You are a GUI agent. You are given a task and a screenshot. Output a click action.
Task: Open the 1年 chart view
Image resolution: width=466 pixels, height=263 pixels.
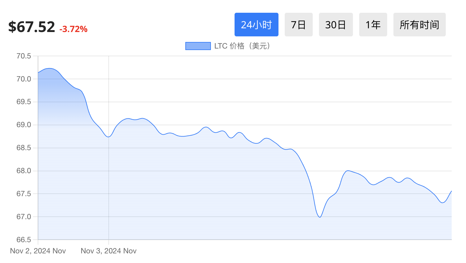(373, 25)
